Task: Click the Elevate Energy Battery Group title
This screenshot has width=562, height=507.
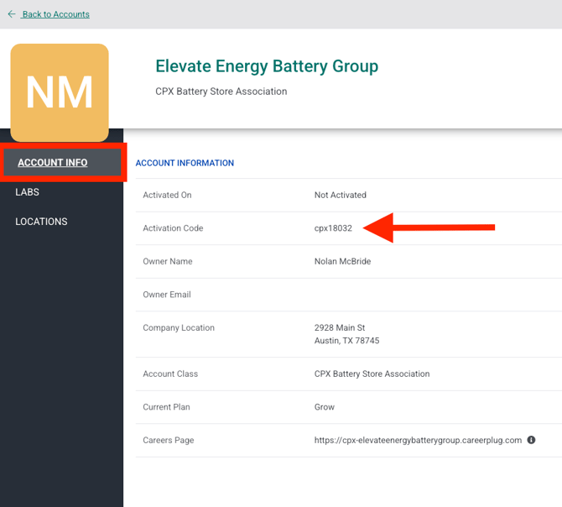Action: click(x=267, y=66)
